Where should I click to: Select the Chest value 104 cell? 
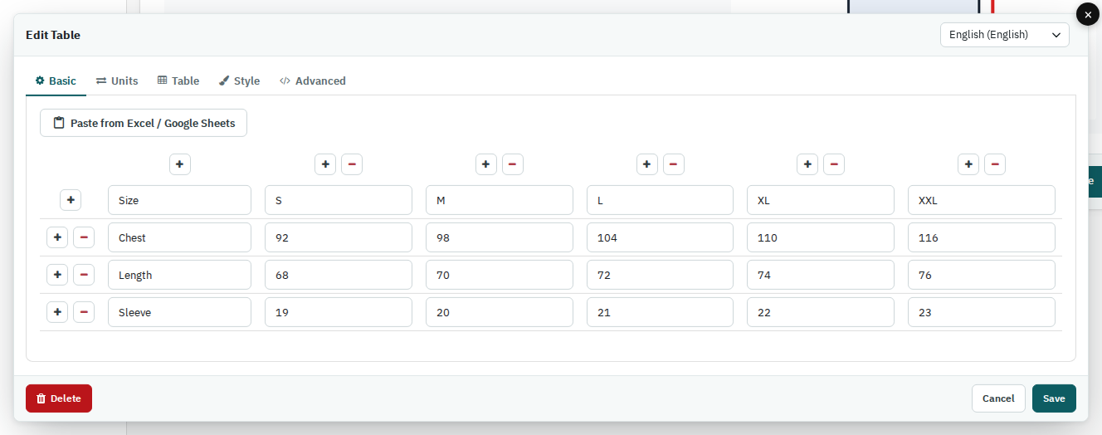click(x=660, y=237)
